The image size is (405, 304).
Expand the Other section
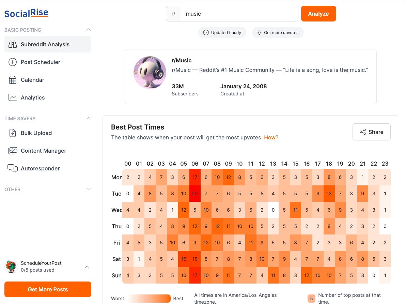coord(89,189)
